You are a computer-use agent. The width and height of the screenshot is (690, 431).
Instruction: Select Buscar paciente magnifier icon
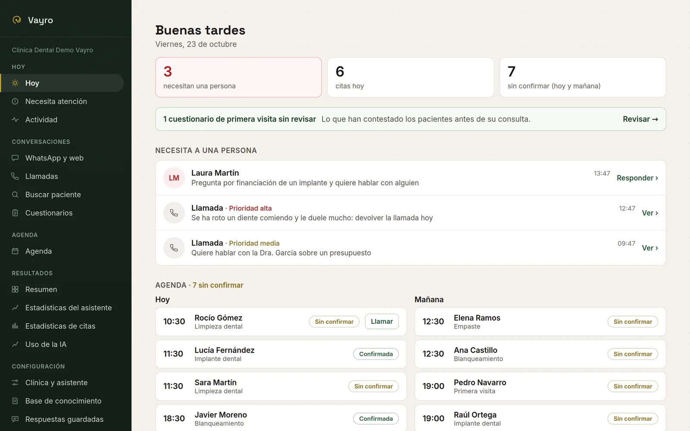15,195
